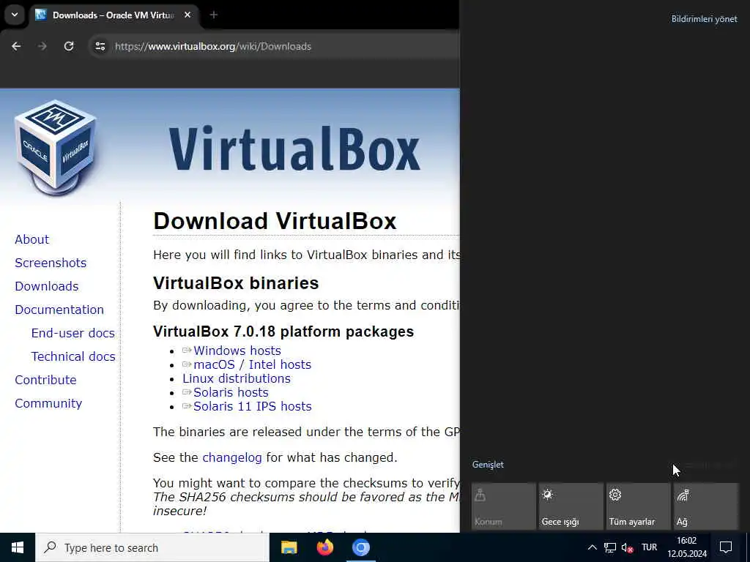Click the browser forward arrow
Viewport: 750px width, 562px height.
(x=42, y=46)
